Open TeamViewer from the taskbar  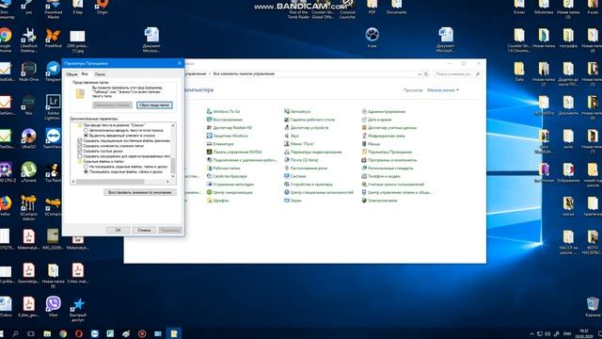coord(95,333)
